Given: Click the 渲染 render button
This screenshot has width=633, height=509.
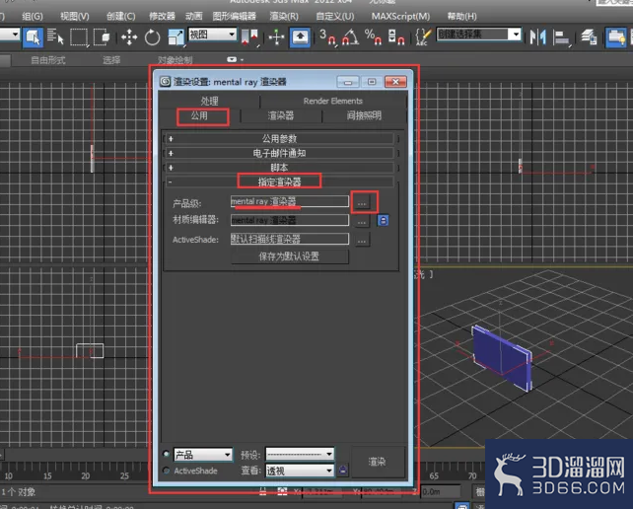Looking at the screenshot, I should (x=377, y=462).
